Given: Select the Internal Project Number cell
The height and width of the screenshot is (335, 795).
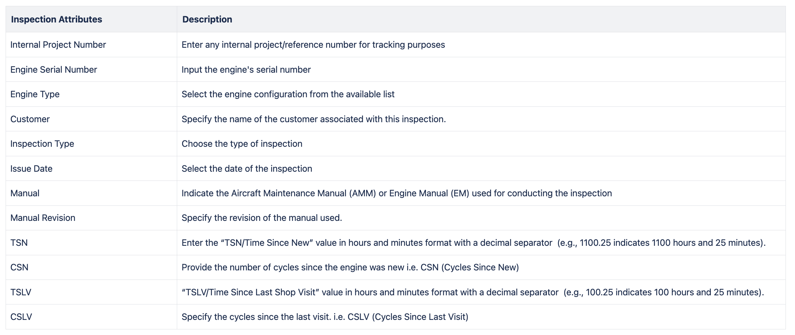Looking at the screenshot, I should 58,45.
